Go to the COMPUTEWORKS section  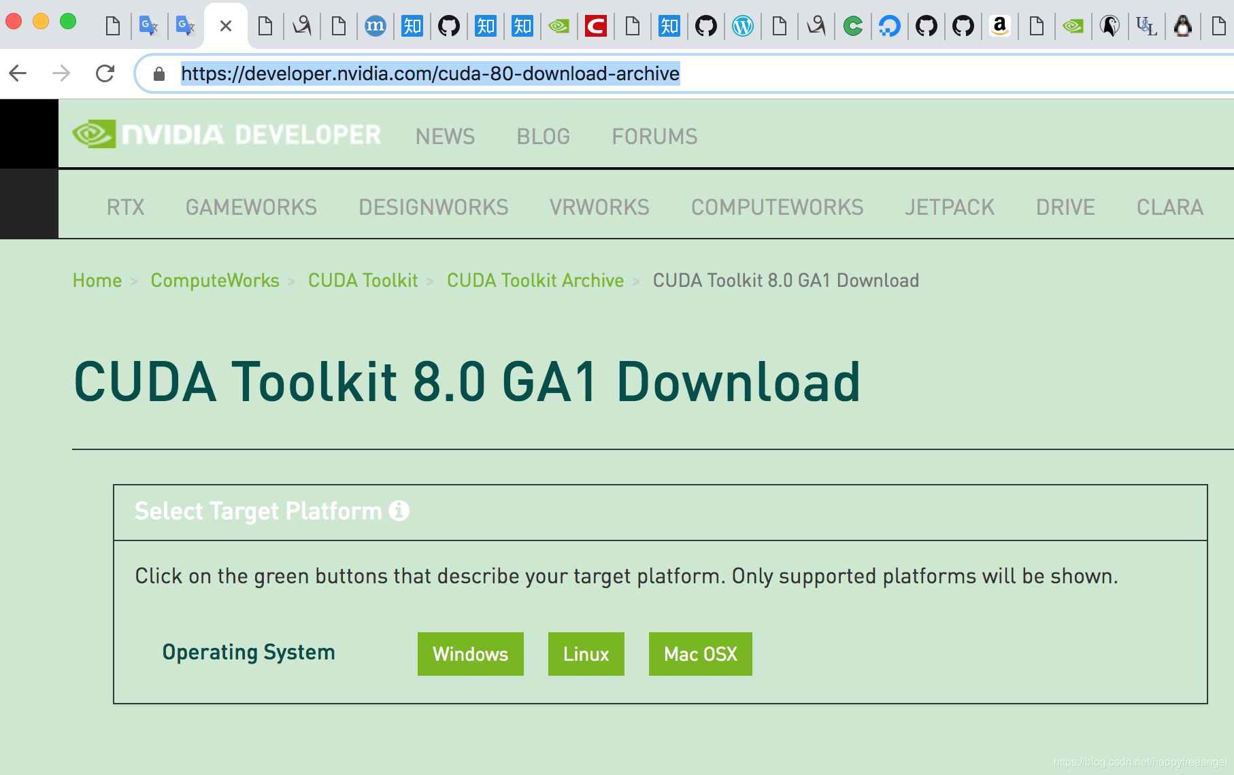click(777, 207)
